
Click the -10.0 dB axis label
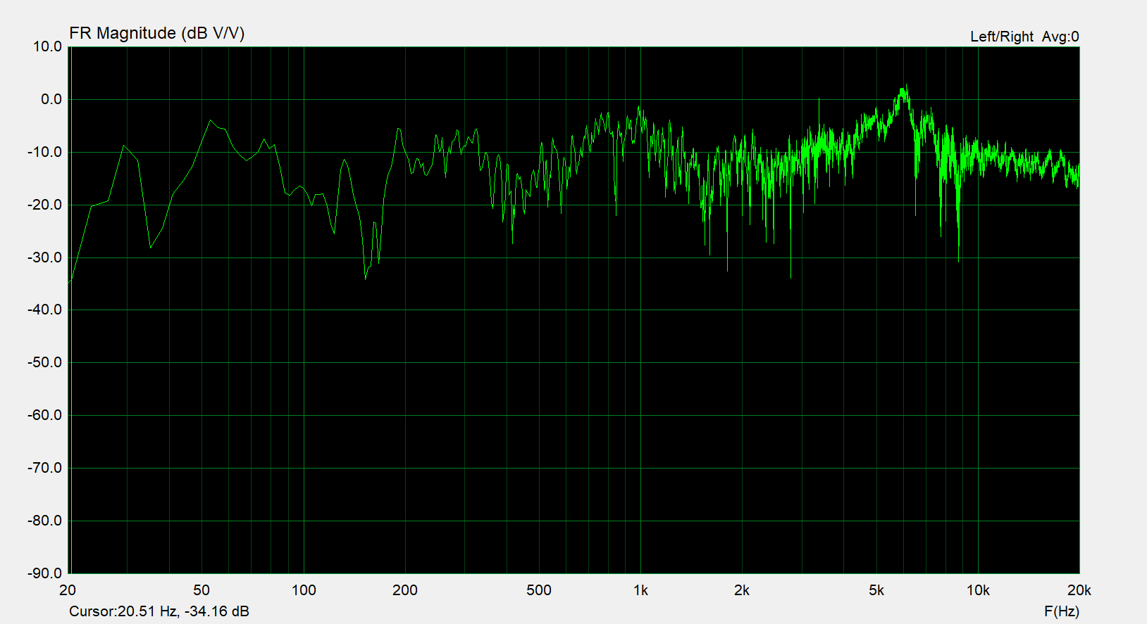tap(44, 152)
